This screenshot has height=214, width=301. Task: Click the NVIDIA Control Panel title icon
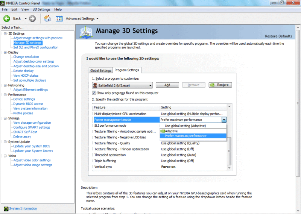tap(3, 3)
